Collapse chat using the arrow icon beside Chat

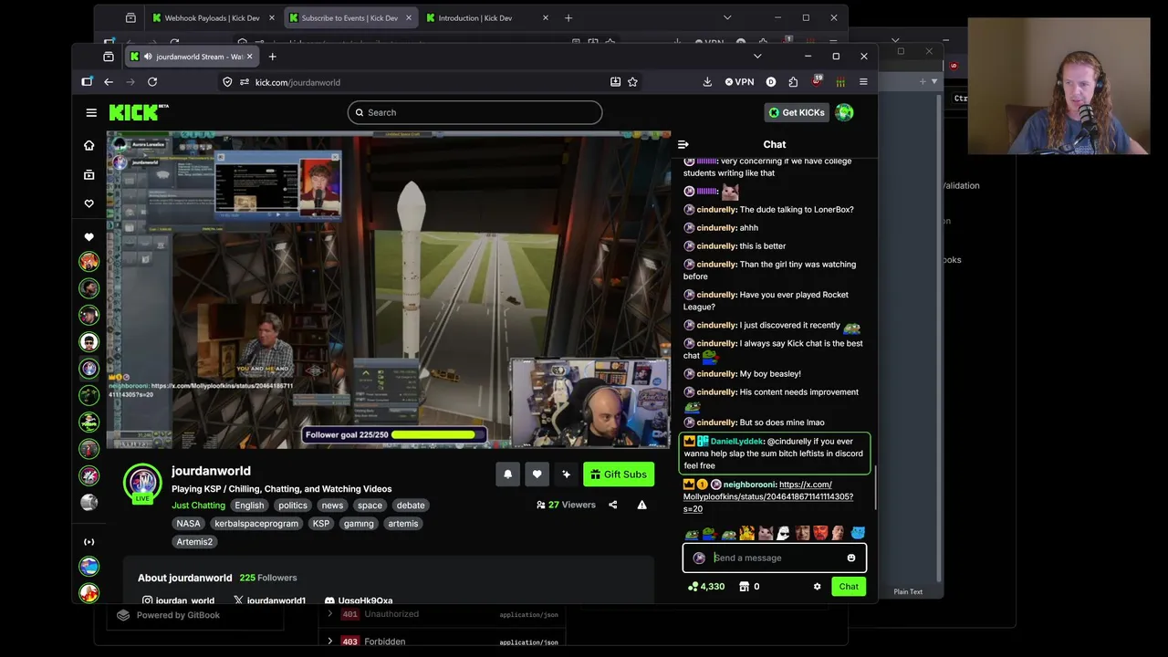click(683, 144)
